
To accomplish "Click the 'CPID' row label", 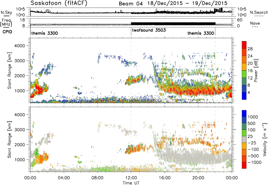I will [x=7, y=32].
